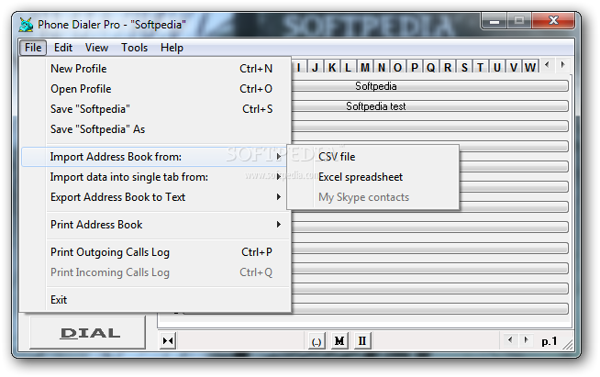Expand Import Address Book from submenu
Screen dimensions: 600x377
154,157
